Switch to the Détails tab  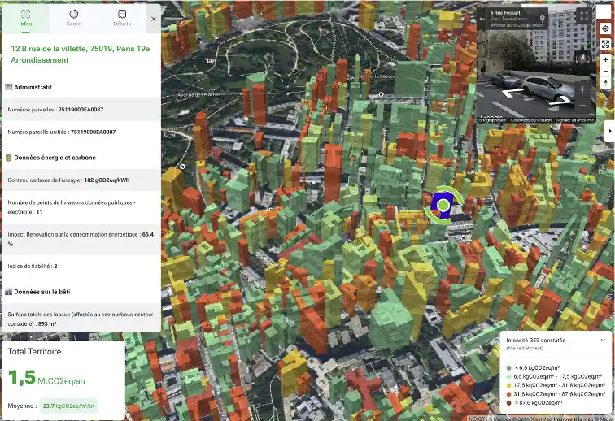(122, 18)
